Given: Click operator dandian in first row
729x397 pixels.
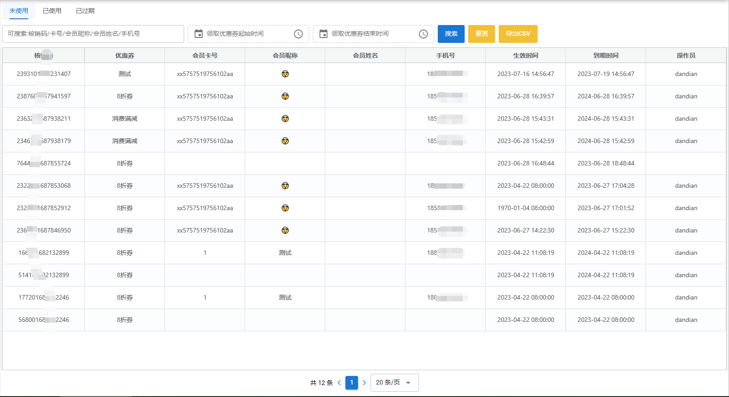Looking at the screenshot, I should pos(686,74).
